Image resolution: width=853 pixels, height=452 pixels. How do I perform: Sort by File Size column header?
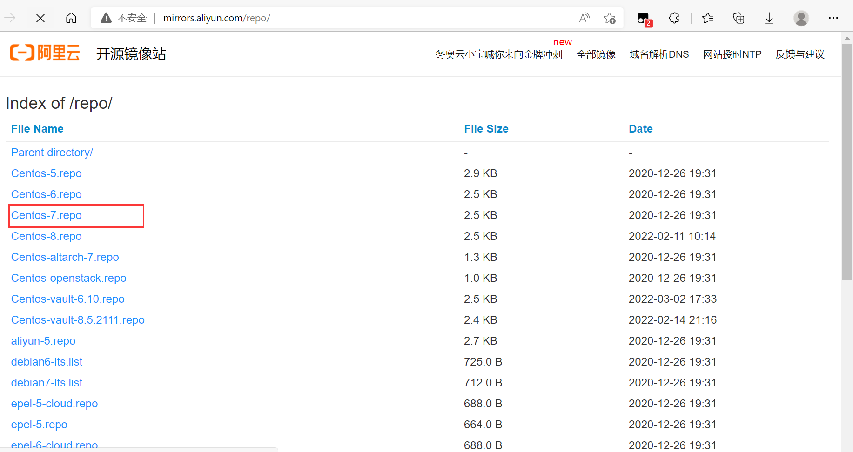tap(486, 129)
